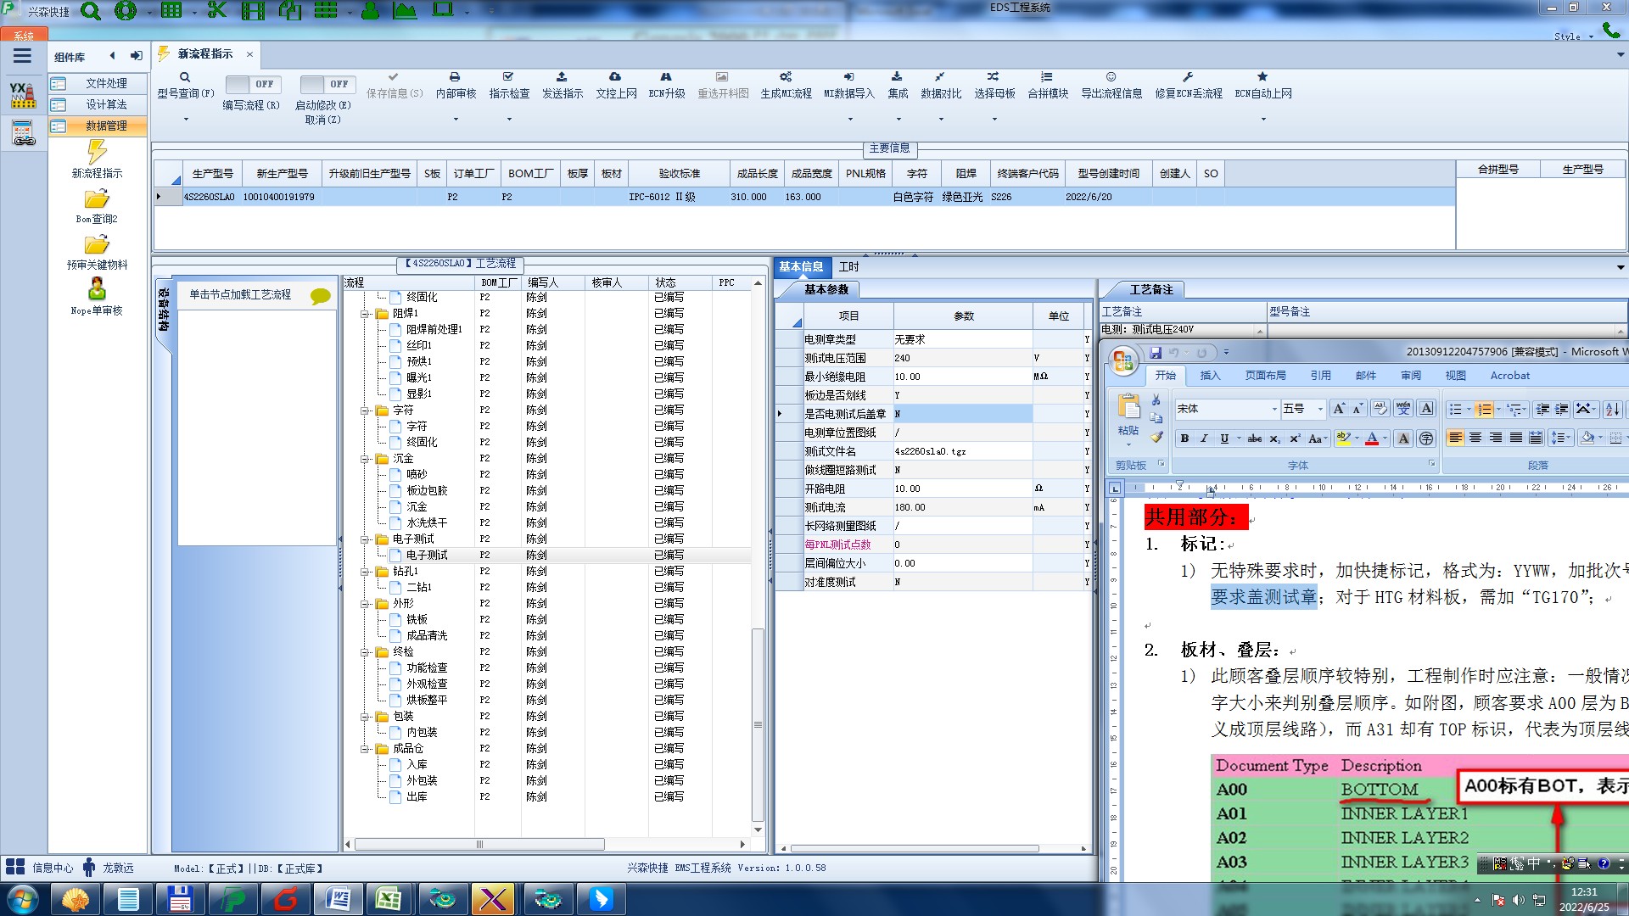Viewport: 1629px width, 916px height.
Task: Open the Bom查询2 folder icon
Action: tap(97, 199)
